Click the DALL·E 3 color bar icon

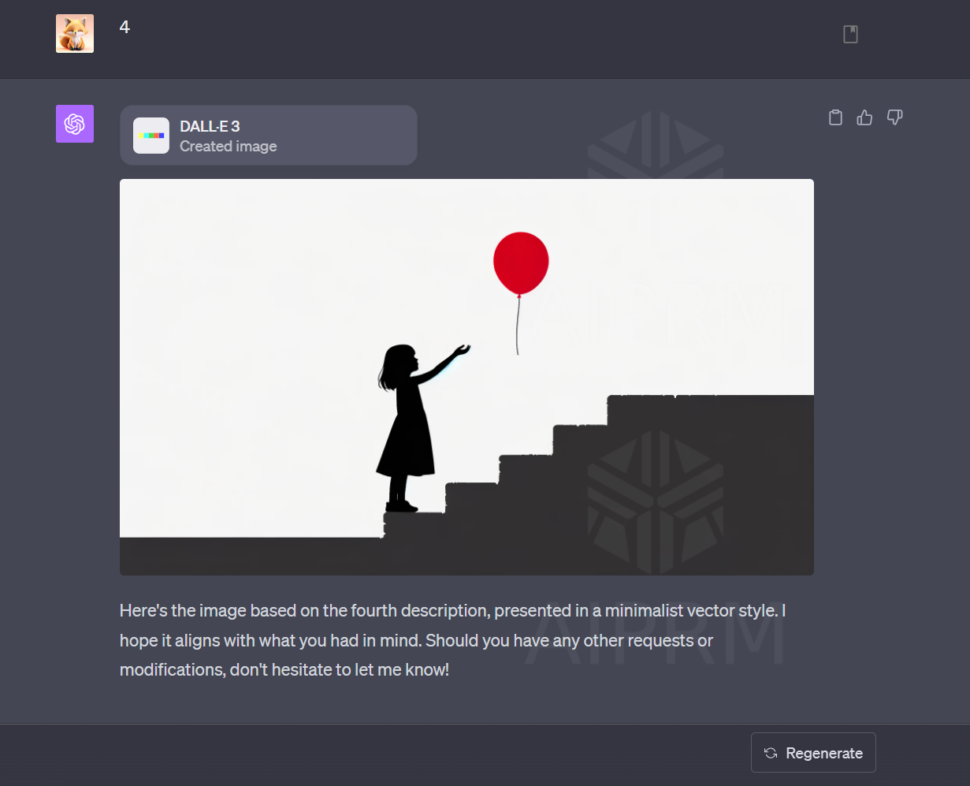pyautogui.click(x=151, y=136)
